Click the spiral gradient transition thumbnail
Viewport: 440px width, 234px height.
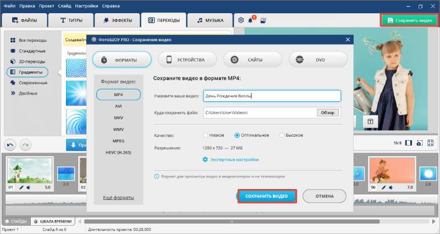point(76,121)
